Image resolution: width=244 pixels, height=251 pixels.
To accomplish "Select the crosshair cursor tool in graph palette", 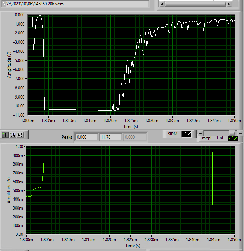I will 5,135.
